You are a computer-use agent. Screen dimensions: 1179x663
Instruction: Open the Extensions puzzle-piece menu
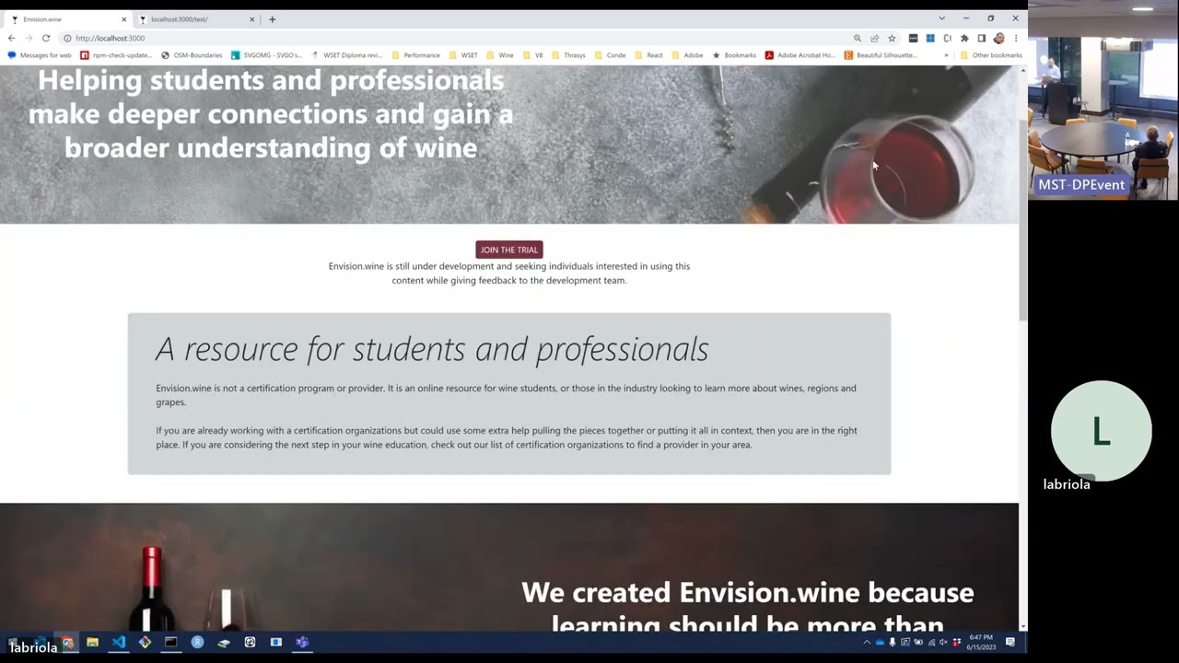click(964, 38)
